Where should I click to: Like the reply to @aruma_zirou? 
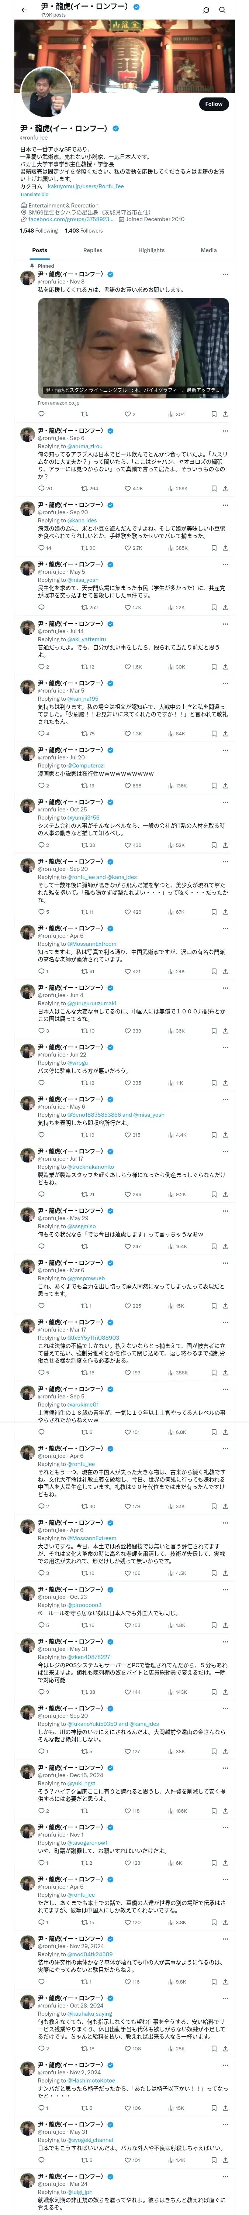[127, 488]
